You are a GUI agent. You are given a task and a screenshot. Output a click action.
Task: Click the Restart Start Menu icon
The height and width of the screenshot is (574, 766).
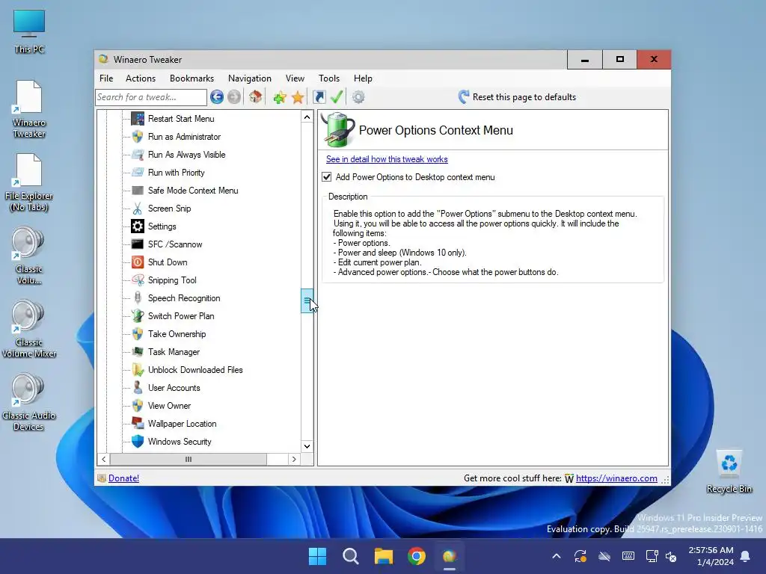tap(138, 119)
